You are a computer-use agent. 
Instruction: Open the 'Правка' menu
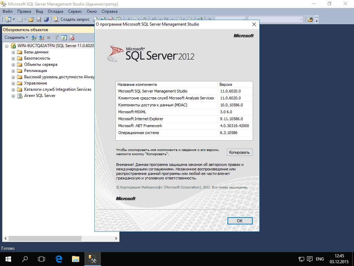point(24,11)
